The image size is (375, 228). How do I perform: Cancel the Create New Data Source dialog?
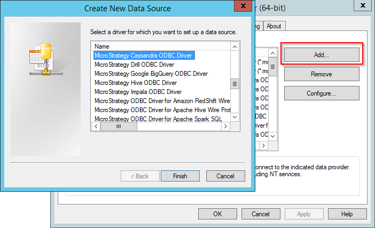pyautogui.click(x=225, y=176)
